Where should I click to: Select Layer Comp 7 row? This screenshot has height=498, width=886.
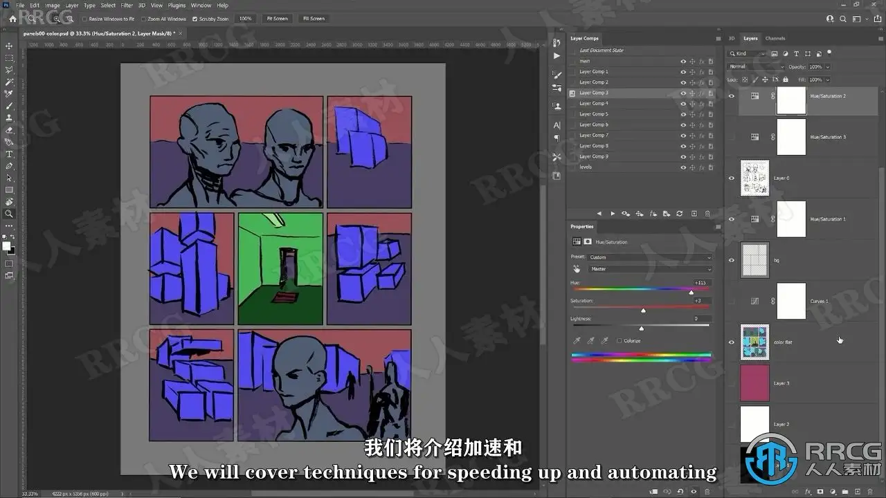[642, 136]
